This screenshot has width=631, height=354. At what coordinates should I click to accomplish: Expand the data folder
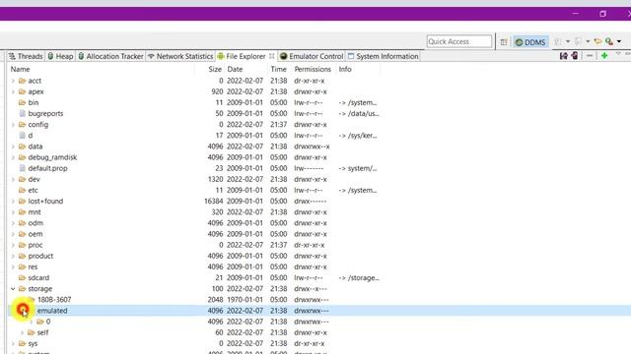click(x=13, y=147)
